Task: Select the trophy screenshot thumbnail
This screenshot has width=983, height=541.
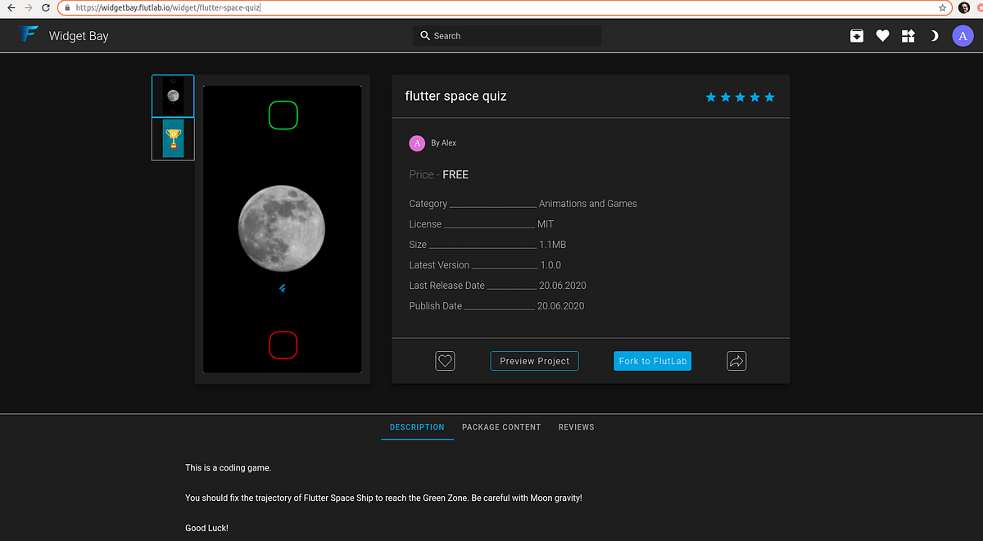Action: [x=172, y=138]
